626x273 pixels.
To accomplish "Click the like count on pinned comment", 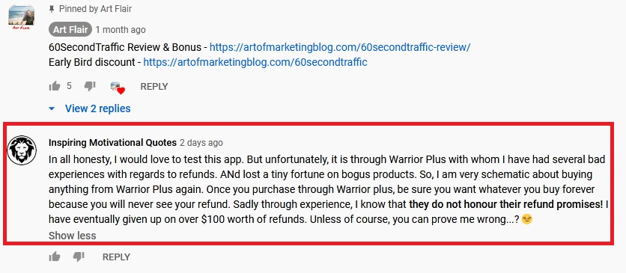I will coord(69,86).
